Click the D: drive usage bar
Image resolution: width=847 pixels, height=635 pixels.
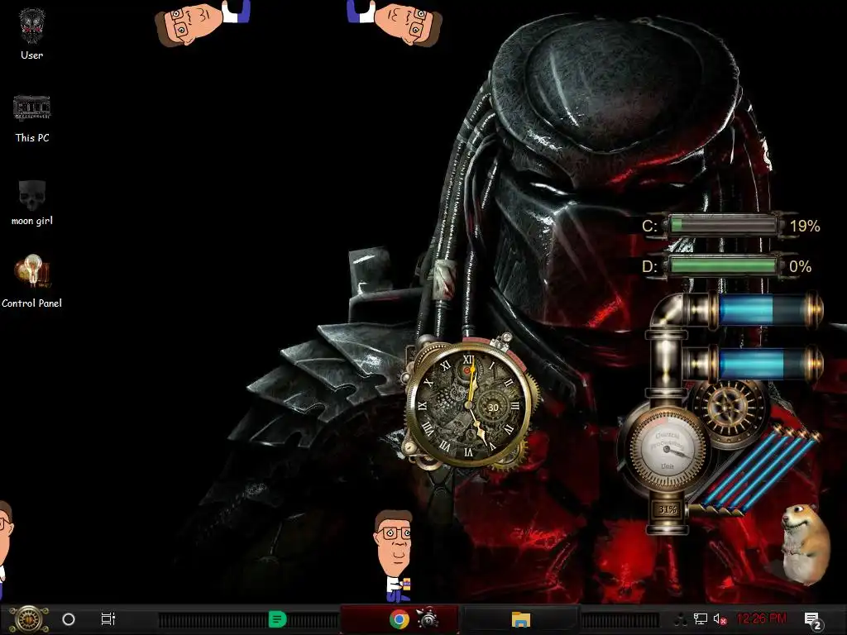723,265
